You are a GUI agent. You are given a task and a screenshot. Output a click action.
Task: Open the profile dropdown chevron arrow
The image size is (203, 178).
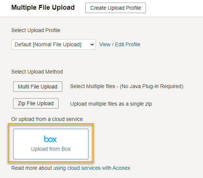click(92, 44)
